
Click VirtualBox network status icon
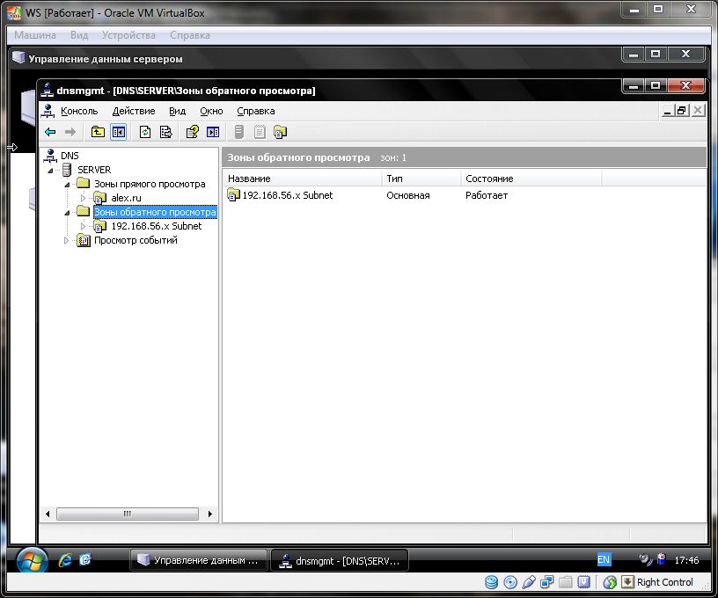[546, 582]
